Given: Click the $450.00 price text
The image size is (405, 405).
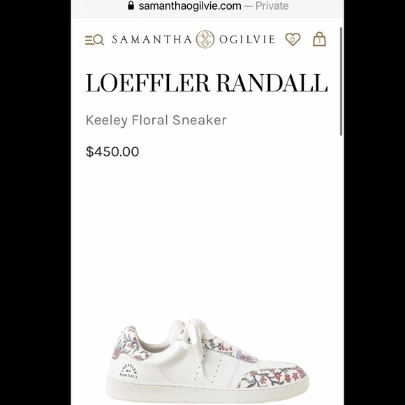Looking at the screenshot, I should (112, 152).
